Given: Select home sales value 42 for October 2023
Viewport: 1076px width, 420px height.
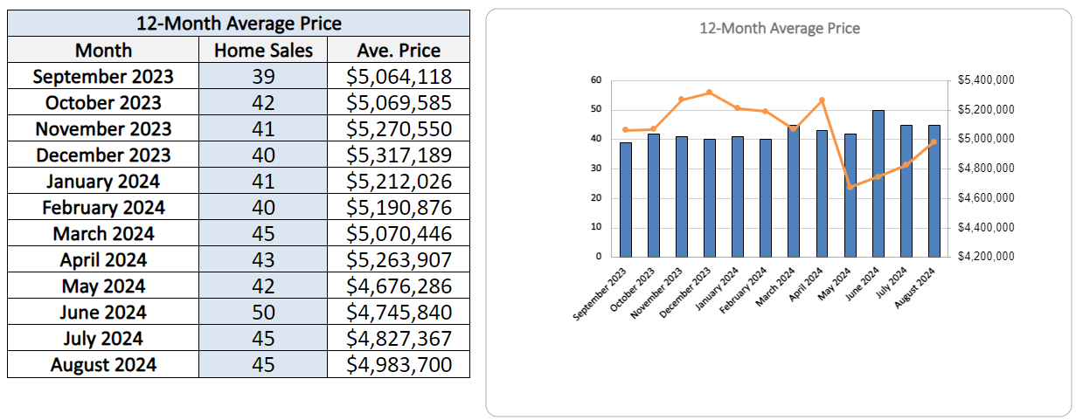Looking at the screenshot, I should (263, 102).
